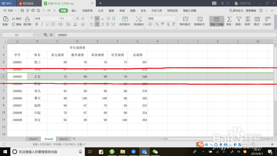Switch to the 页面布局 tab

pyautogui.click(x=87, y=11)
